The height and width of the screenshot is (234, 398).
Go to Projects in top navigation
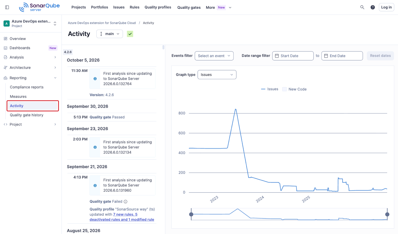click(79, 7)
